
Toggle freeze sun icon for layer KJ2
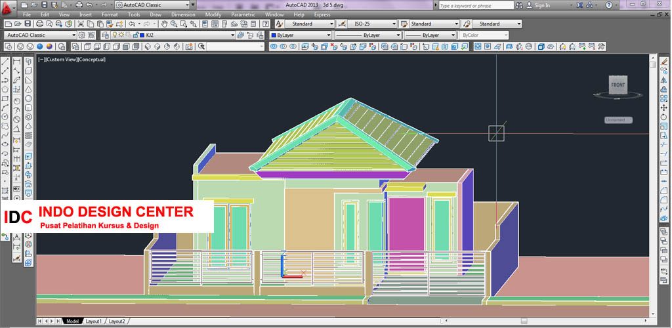[121, 35]
